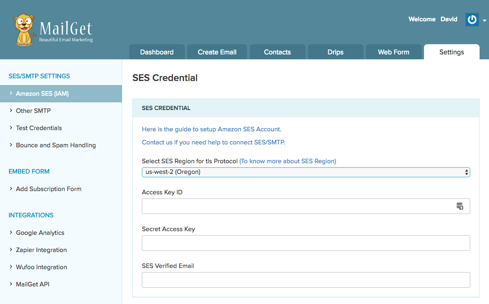Open the Amazon SES setup guide link

211,129
